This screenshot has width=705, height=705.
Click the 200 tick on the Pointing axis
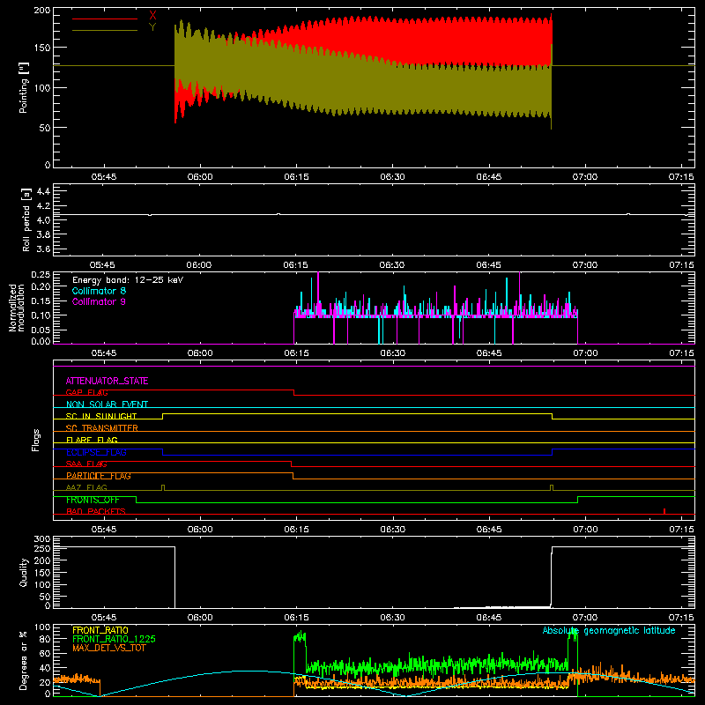coord(41,11)
